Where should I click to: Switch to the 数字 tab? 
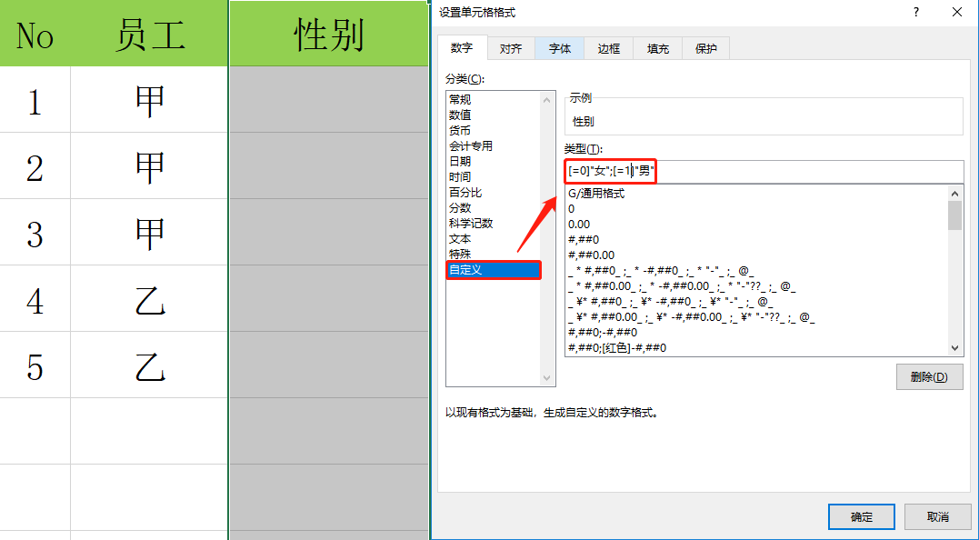tap(462, 48)
